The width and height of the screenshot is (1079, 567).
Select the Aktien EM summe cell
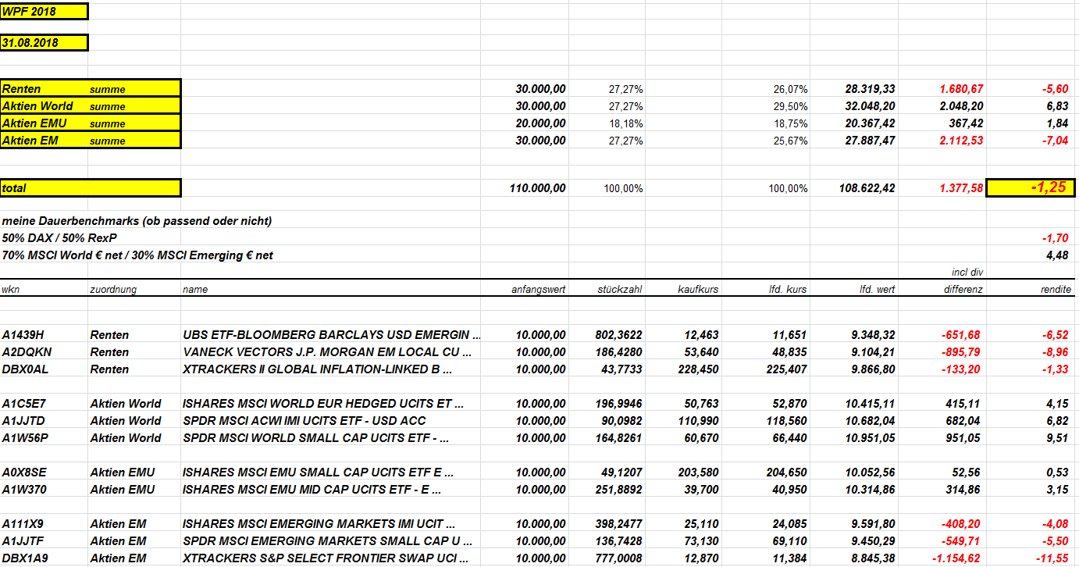(91, 140)
